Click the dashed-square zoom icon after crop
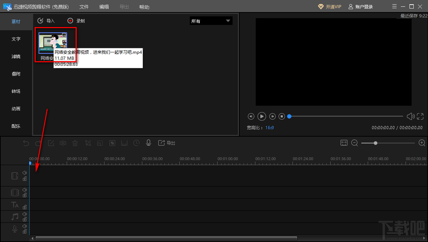 pyautogui.click(x=100, y=143)
